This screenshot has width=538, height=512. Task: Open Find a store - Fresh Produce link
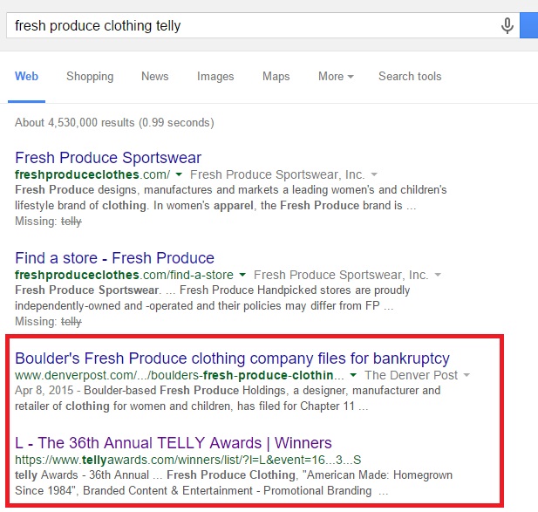point(114,258)
